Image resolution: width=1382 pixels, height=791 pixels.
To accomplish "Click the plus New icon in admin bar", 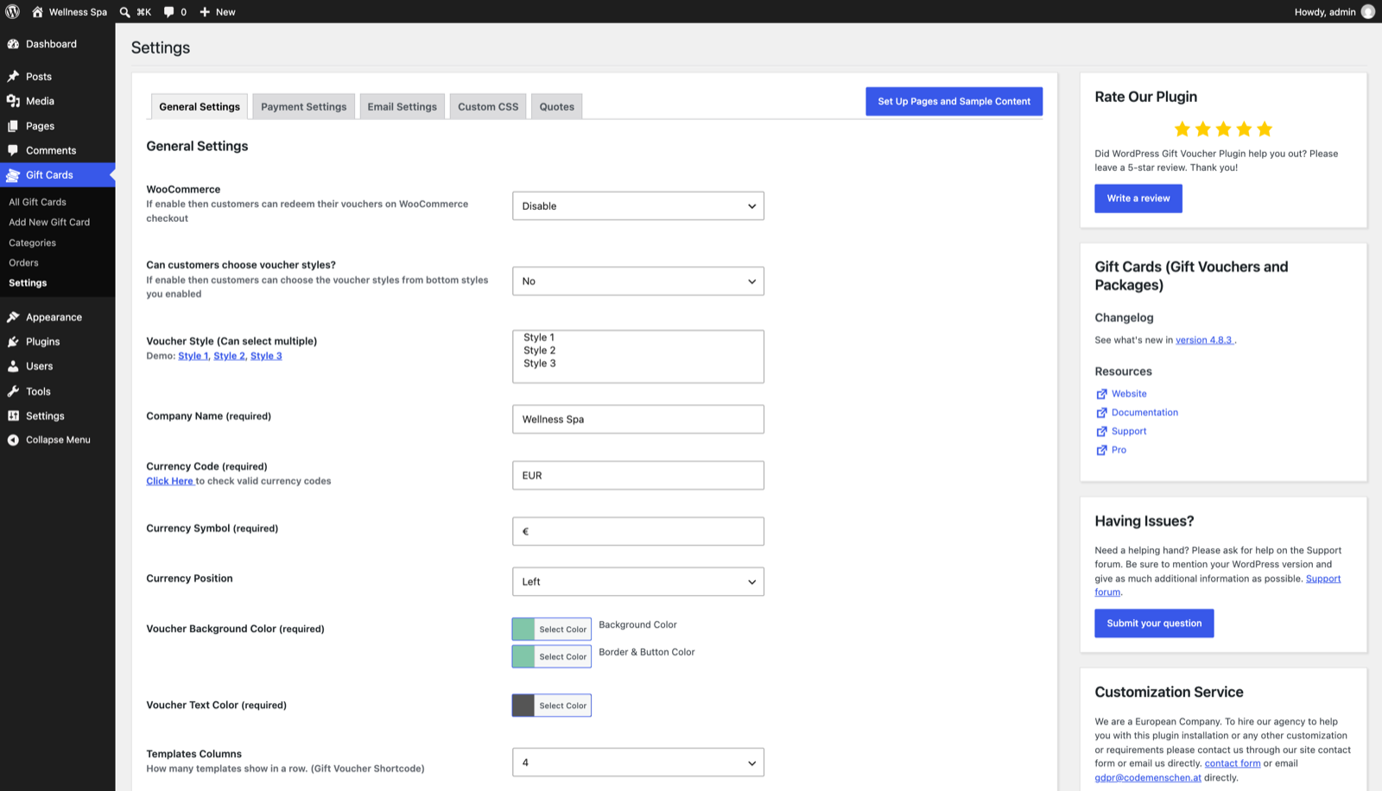I will [205, 12].
